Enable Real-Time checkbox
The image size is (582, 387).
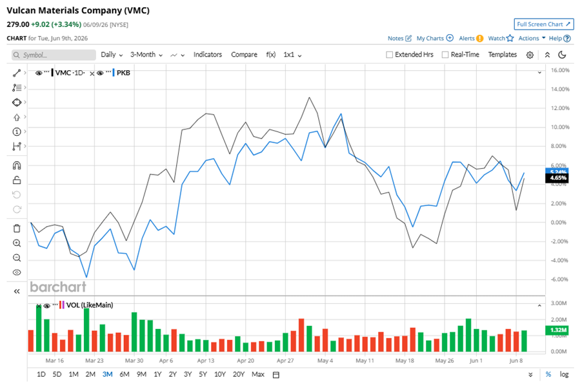tap(445, 55)
